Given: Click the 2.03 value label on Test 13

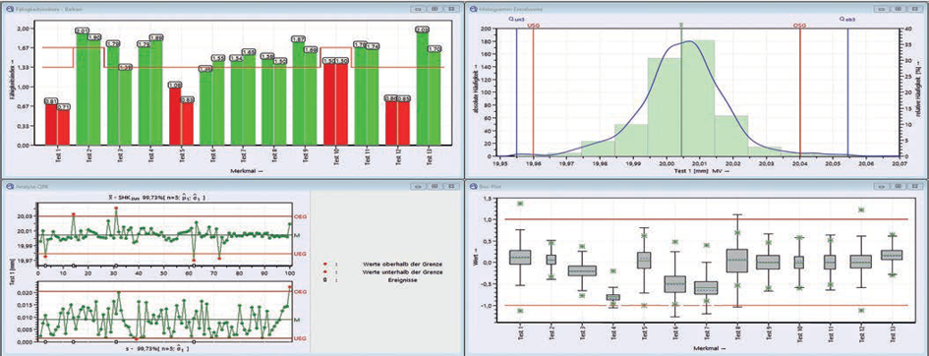Looking at the screenshot, I should [422, 30].
